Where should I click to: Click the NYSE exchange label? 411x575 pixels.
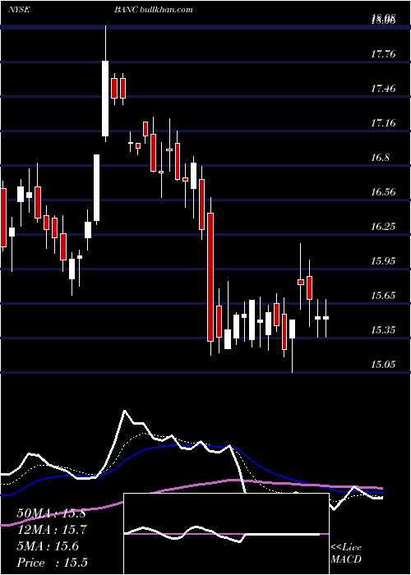(x=19, y=10)
